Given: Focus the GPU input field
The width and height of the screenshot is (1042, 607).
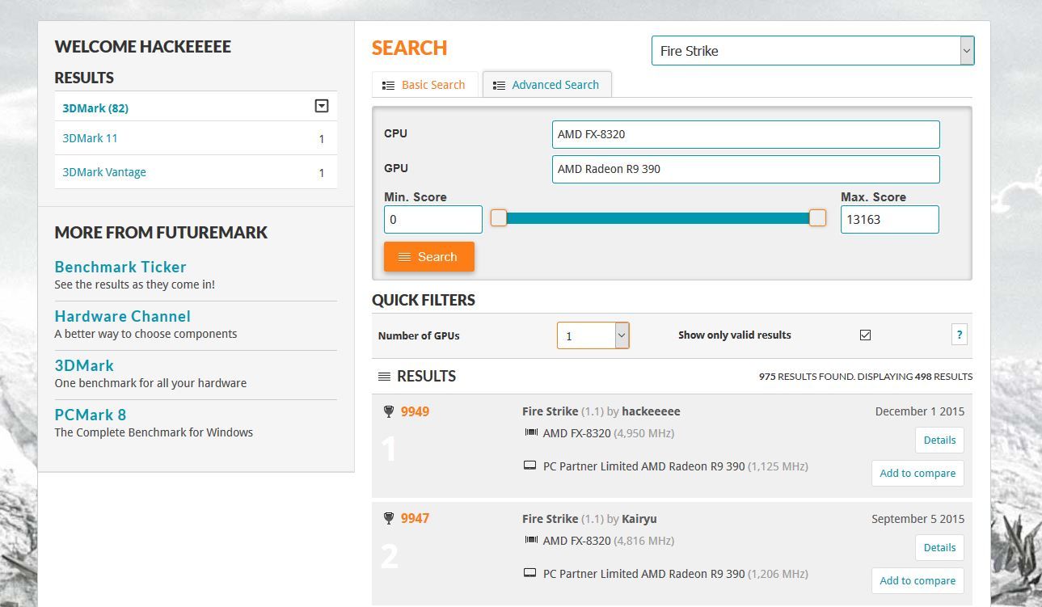Looking at the screenshot, I should pyautogui.click(x=745, y=169).
